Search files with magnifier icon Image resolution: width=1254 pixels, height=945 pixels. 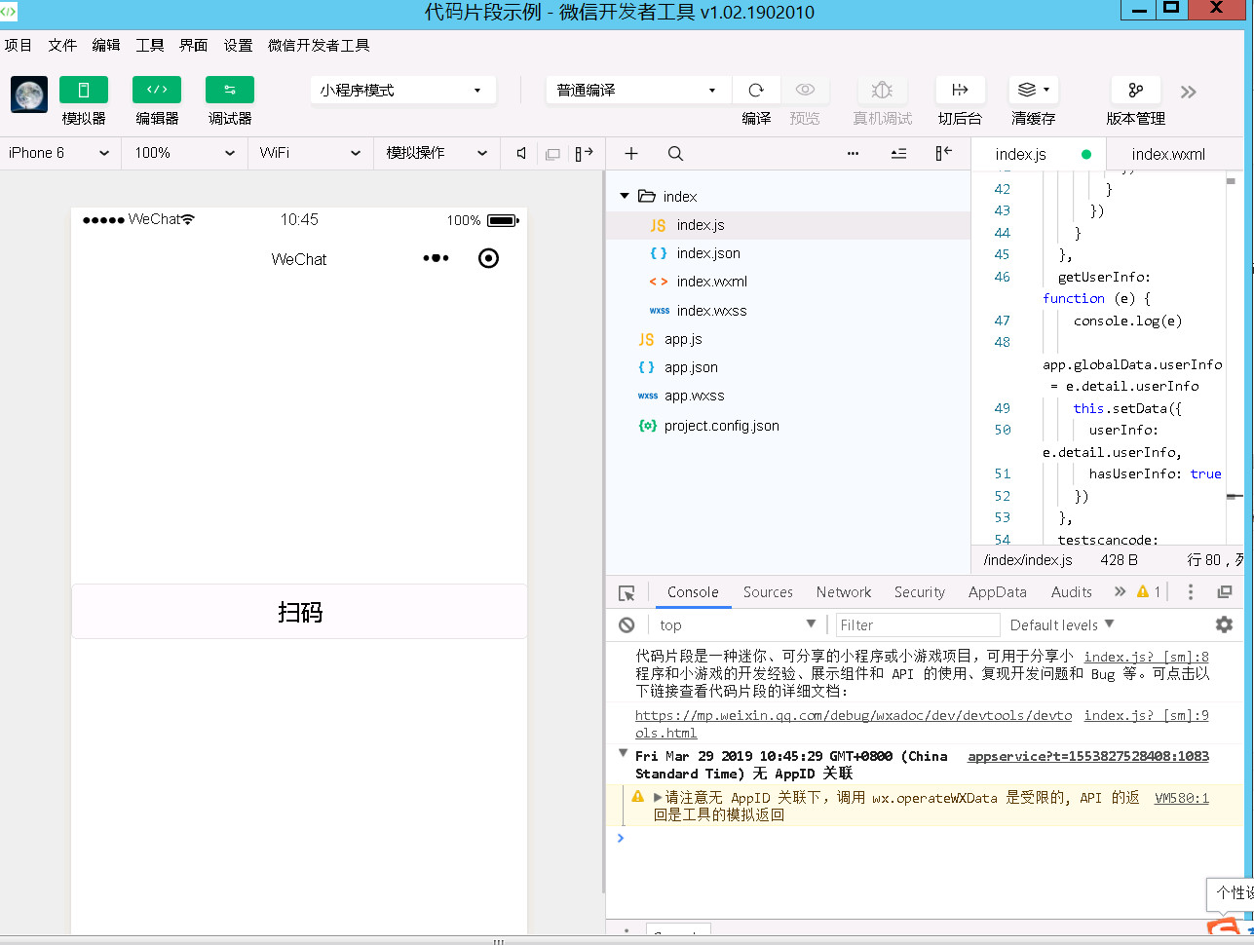(675, 153)
